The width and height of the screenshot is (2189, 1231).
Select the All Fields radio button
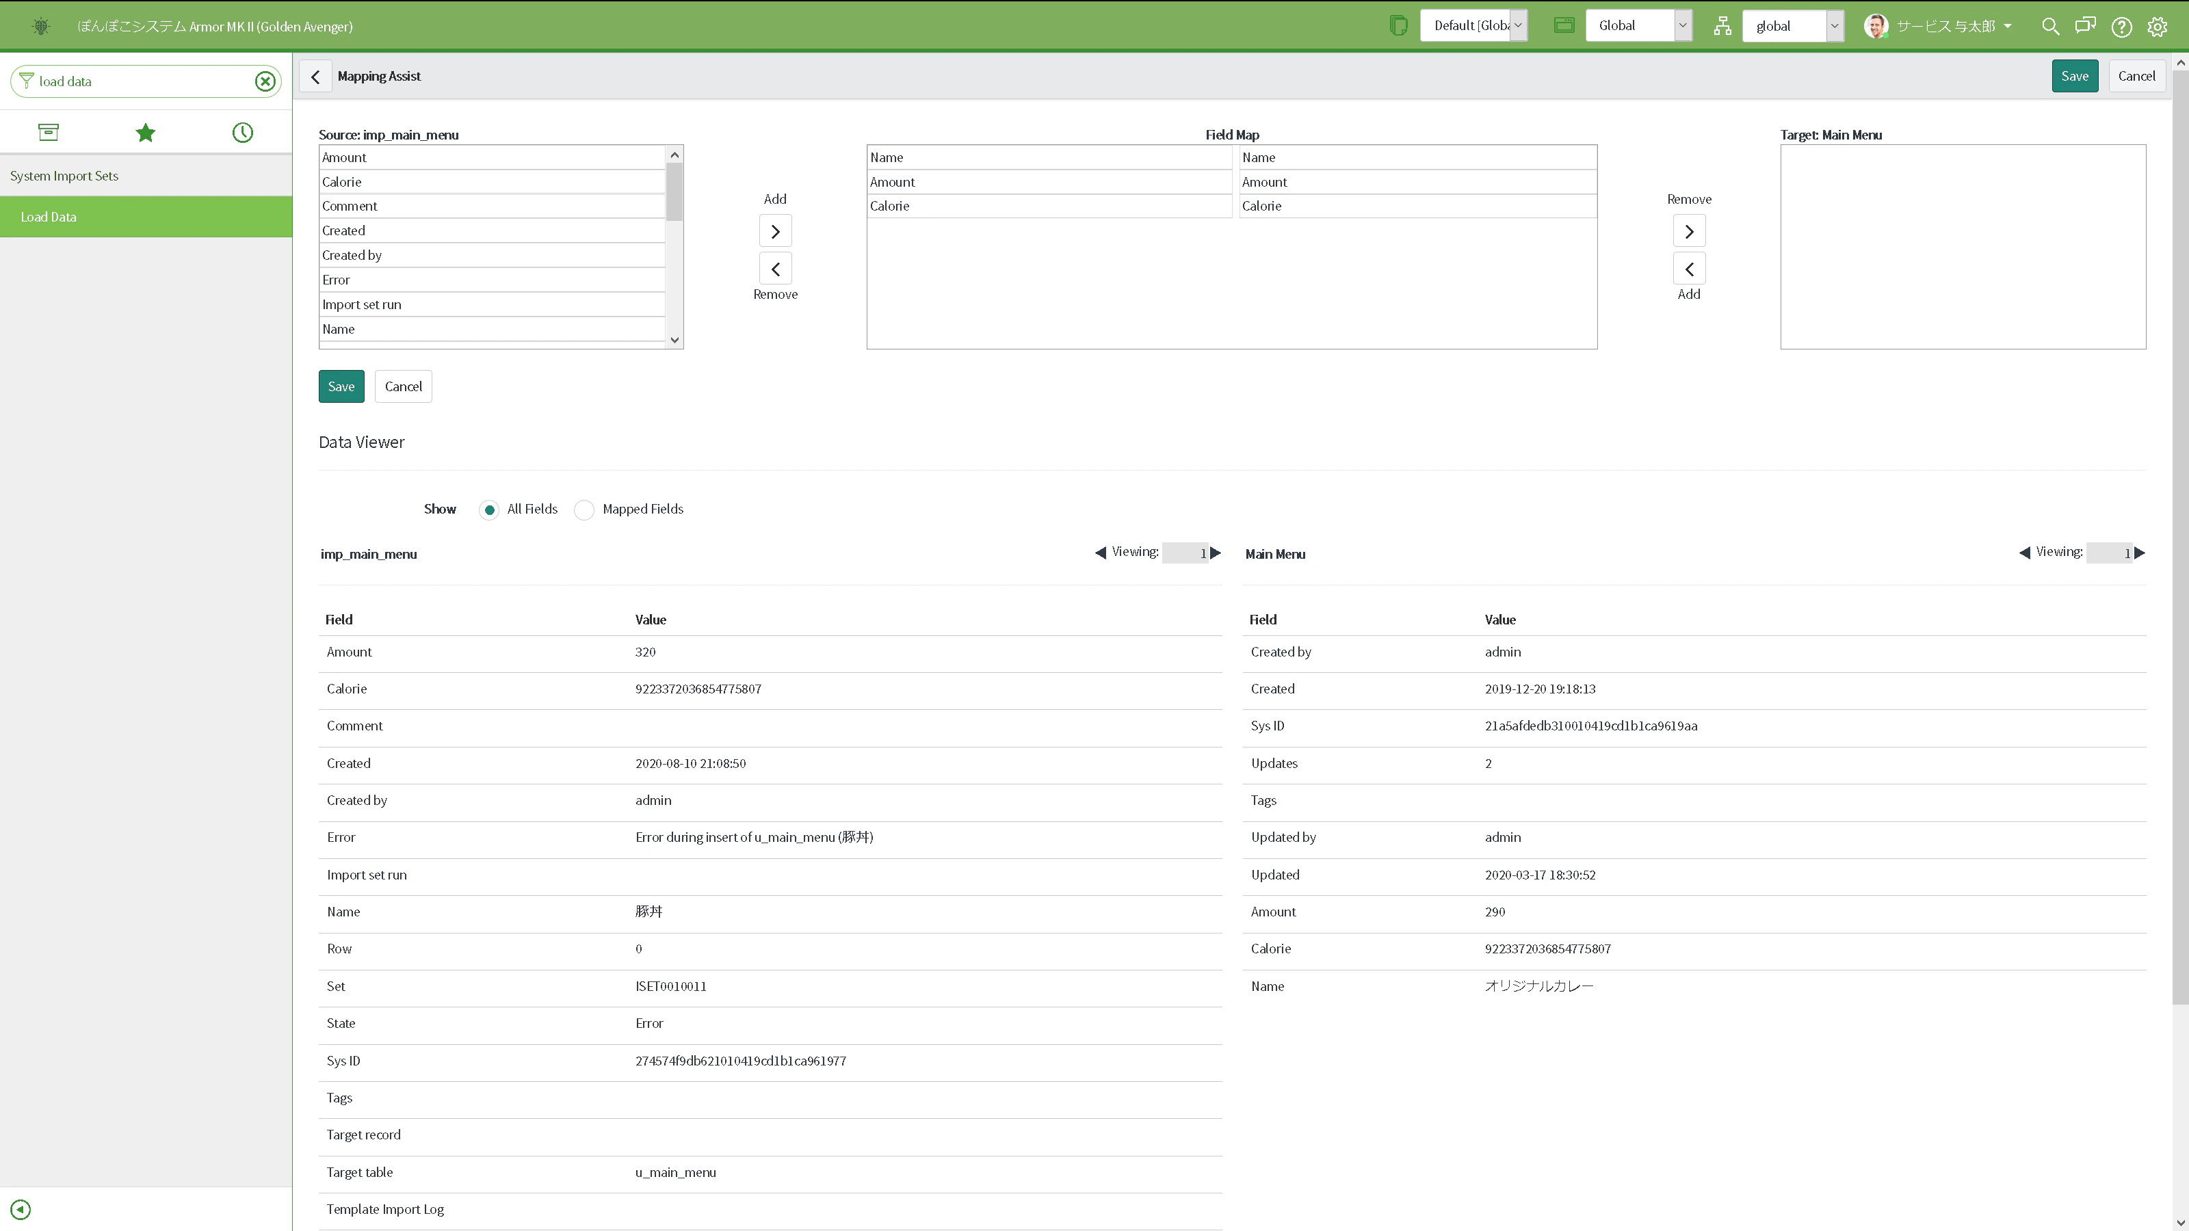tap(488, 509)
